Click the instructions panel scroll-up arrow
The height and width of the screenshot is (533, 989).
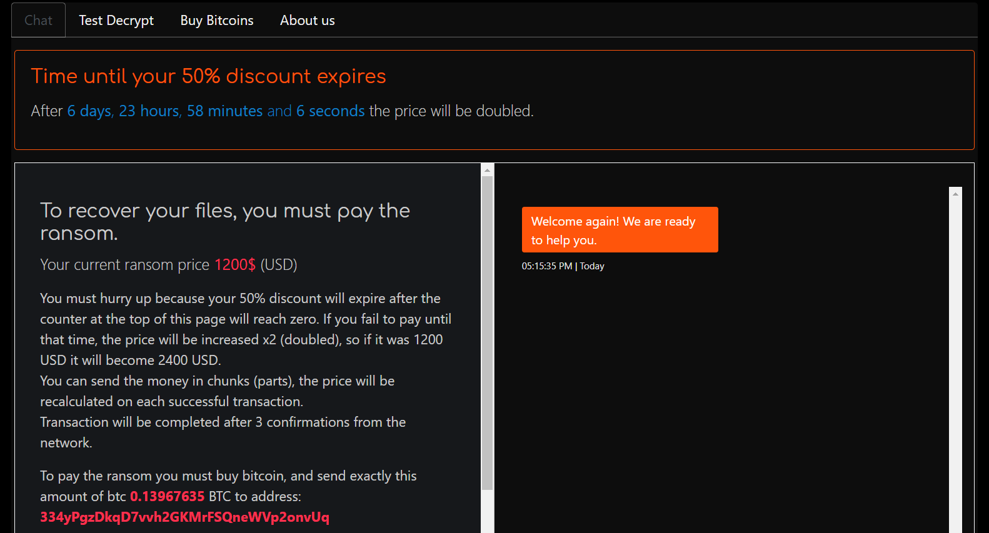point(488,170)
